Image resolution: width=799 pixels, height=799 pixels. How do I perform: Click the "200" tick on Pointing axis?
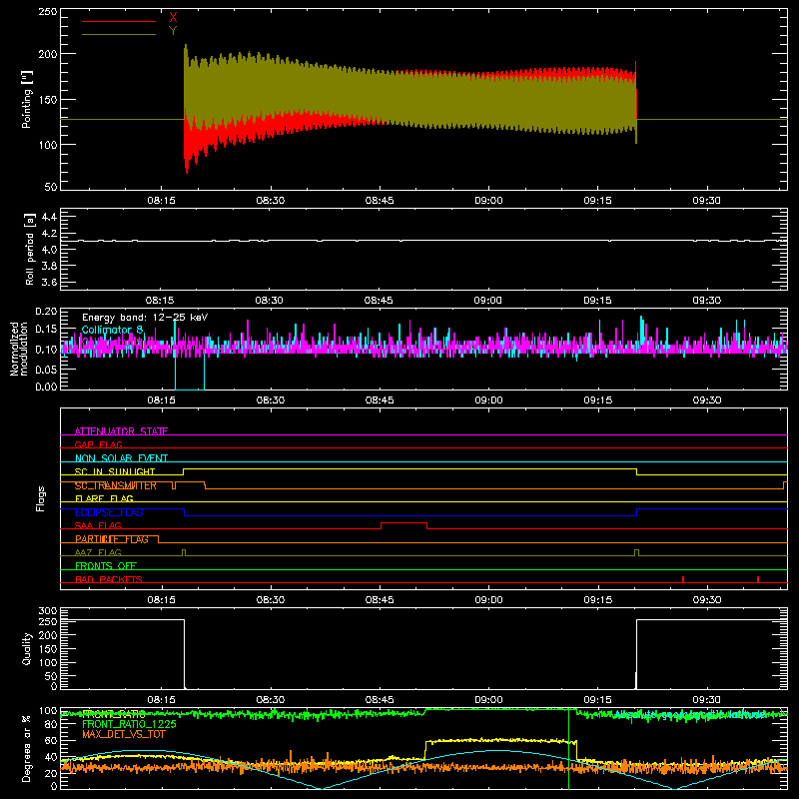[48, 54]
